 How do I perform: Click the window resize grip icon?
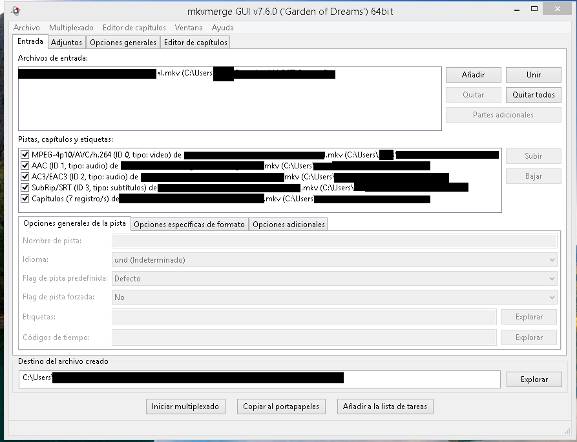point(567,430)
